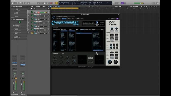
Task: Open the Snap Smart dropdown
Action: (124, 6)
